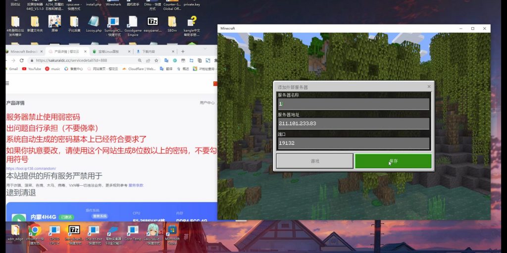This screenshot has height=253, width=507.
Task: Select the 产品详情 | 樱花云 tab
Action: click(x=66, y=51)
